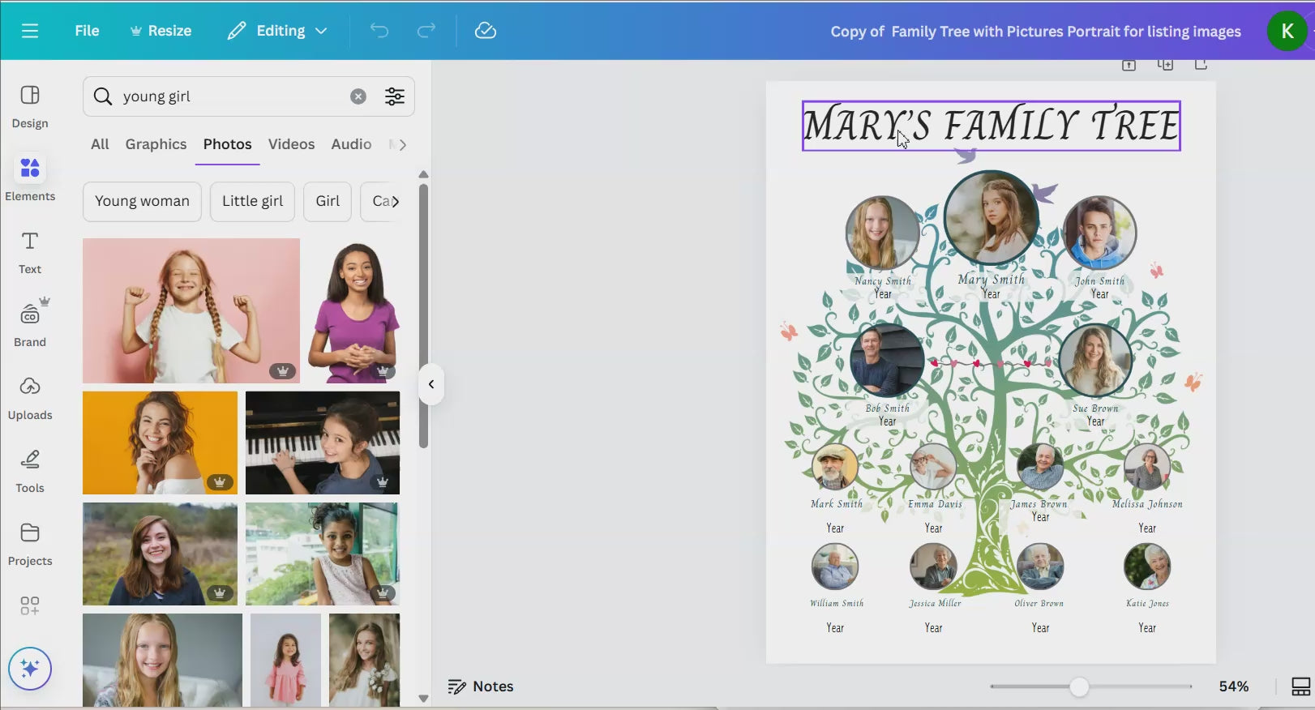Adjust the zoom slider handle
This screenshot has height=710, width=1315.
(x=1078, y=686)
